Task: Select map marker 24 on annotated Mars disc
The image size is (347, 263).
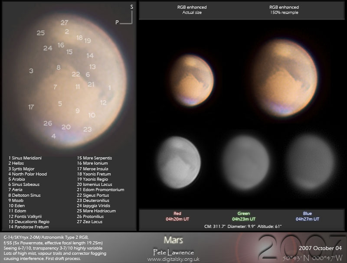Action: [48, 48]
